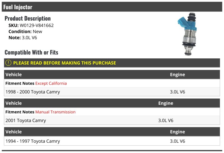Click the first table's Engine column header
The width and height of the screenshot is (224, 153).
(178, 75)
